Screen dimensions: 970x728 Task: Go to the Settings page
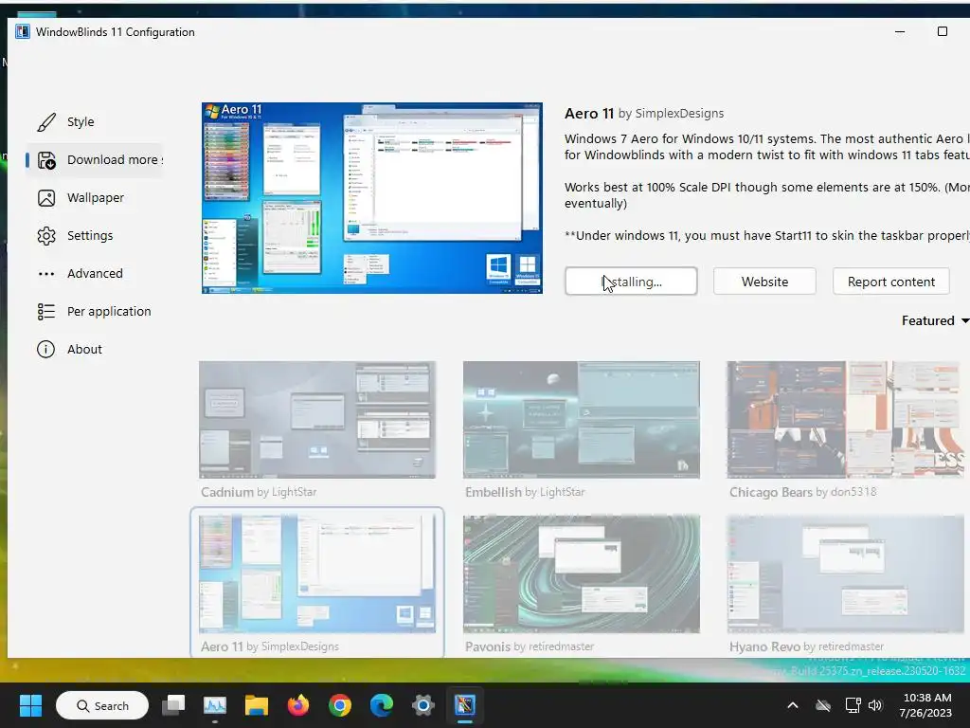click(90, 235)
